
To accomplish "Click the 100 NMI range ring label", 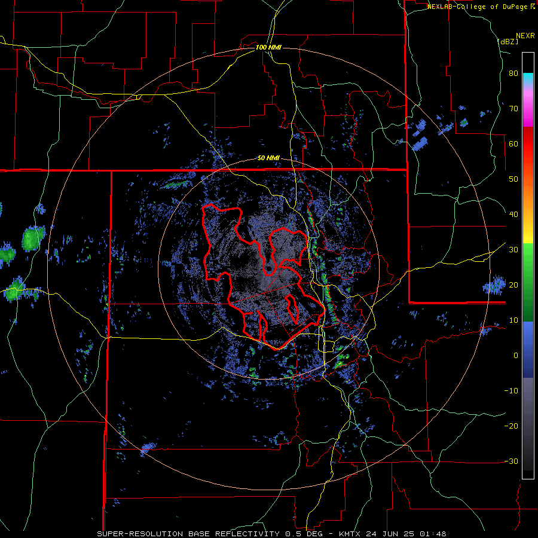I will [268, 47].
